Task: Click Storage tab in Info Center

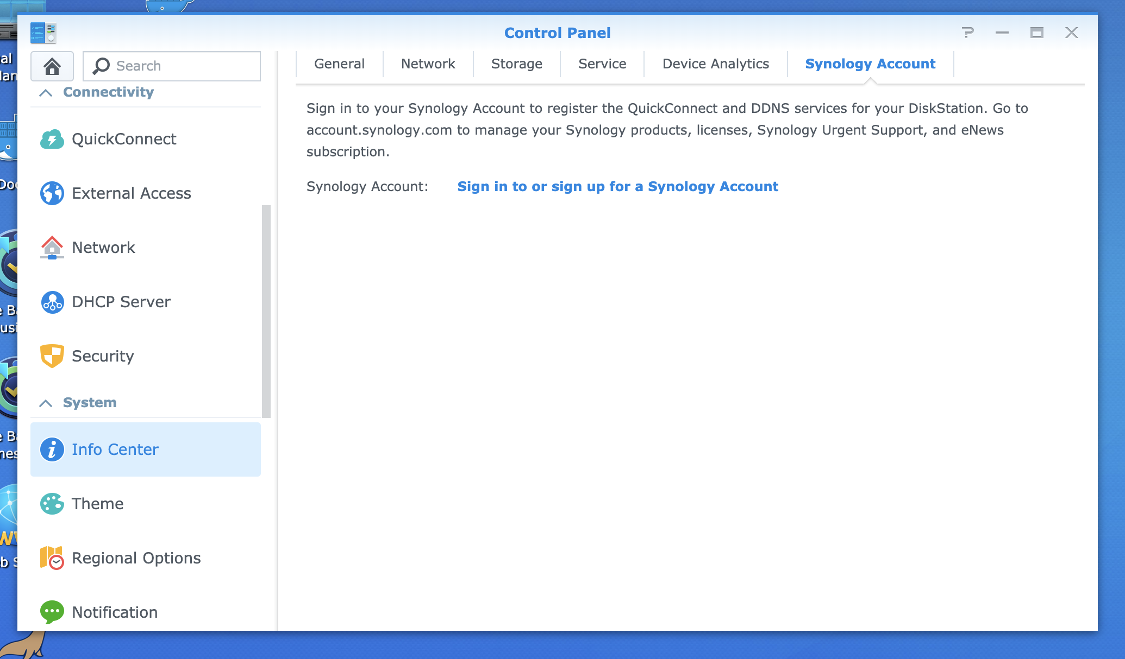Action: click(516, 65)
